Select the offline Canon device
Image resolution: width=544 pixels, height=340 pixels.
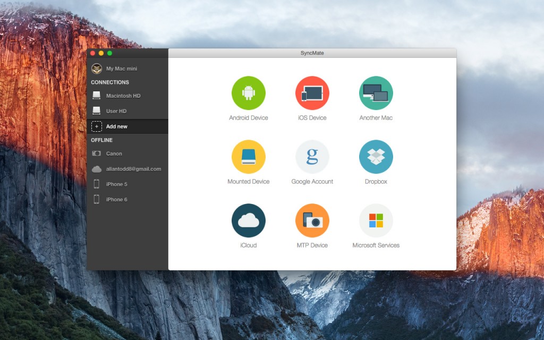127,154
